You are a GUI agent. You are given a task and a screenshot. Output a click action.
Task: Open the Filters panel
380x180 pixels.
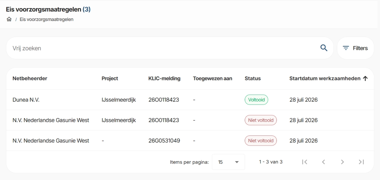pyautogui.click(x=355, y=48)
